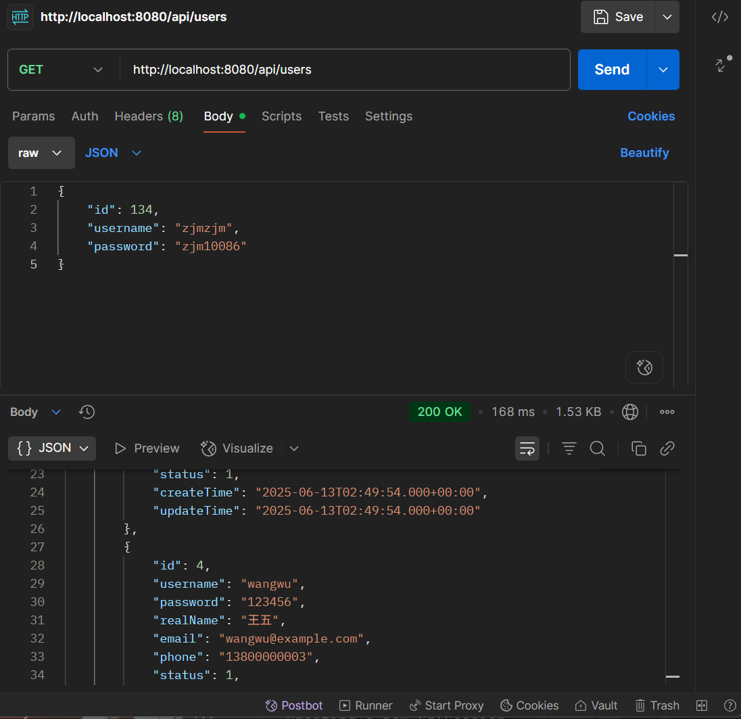The width and height of the screenshot is (741, 719).
Task: Click the createTime timestamp value
Action: point(368,492)
